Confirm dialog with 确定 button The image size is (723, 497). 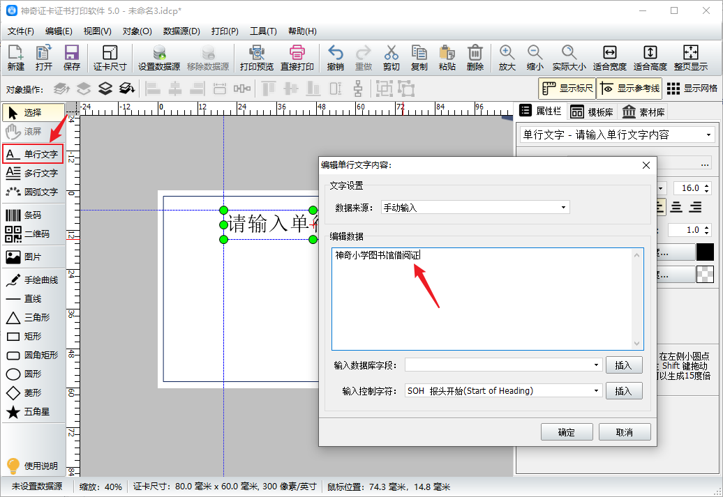click(x=566, y=432)
